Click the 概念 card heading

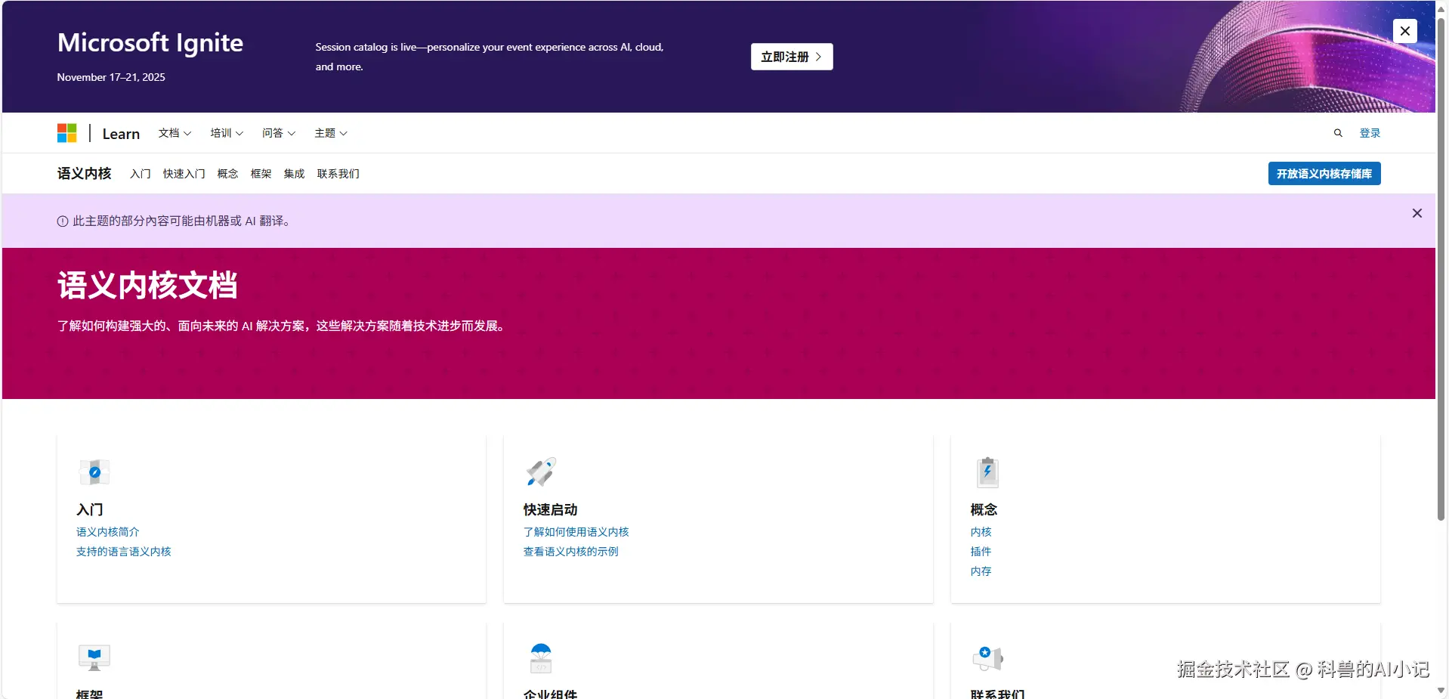[984, 510]
